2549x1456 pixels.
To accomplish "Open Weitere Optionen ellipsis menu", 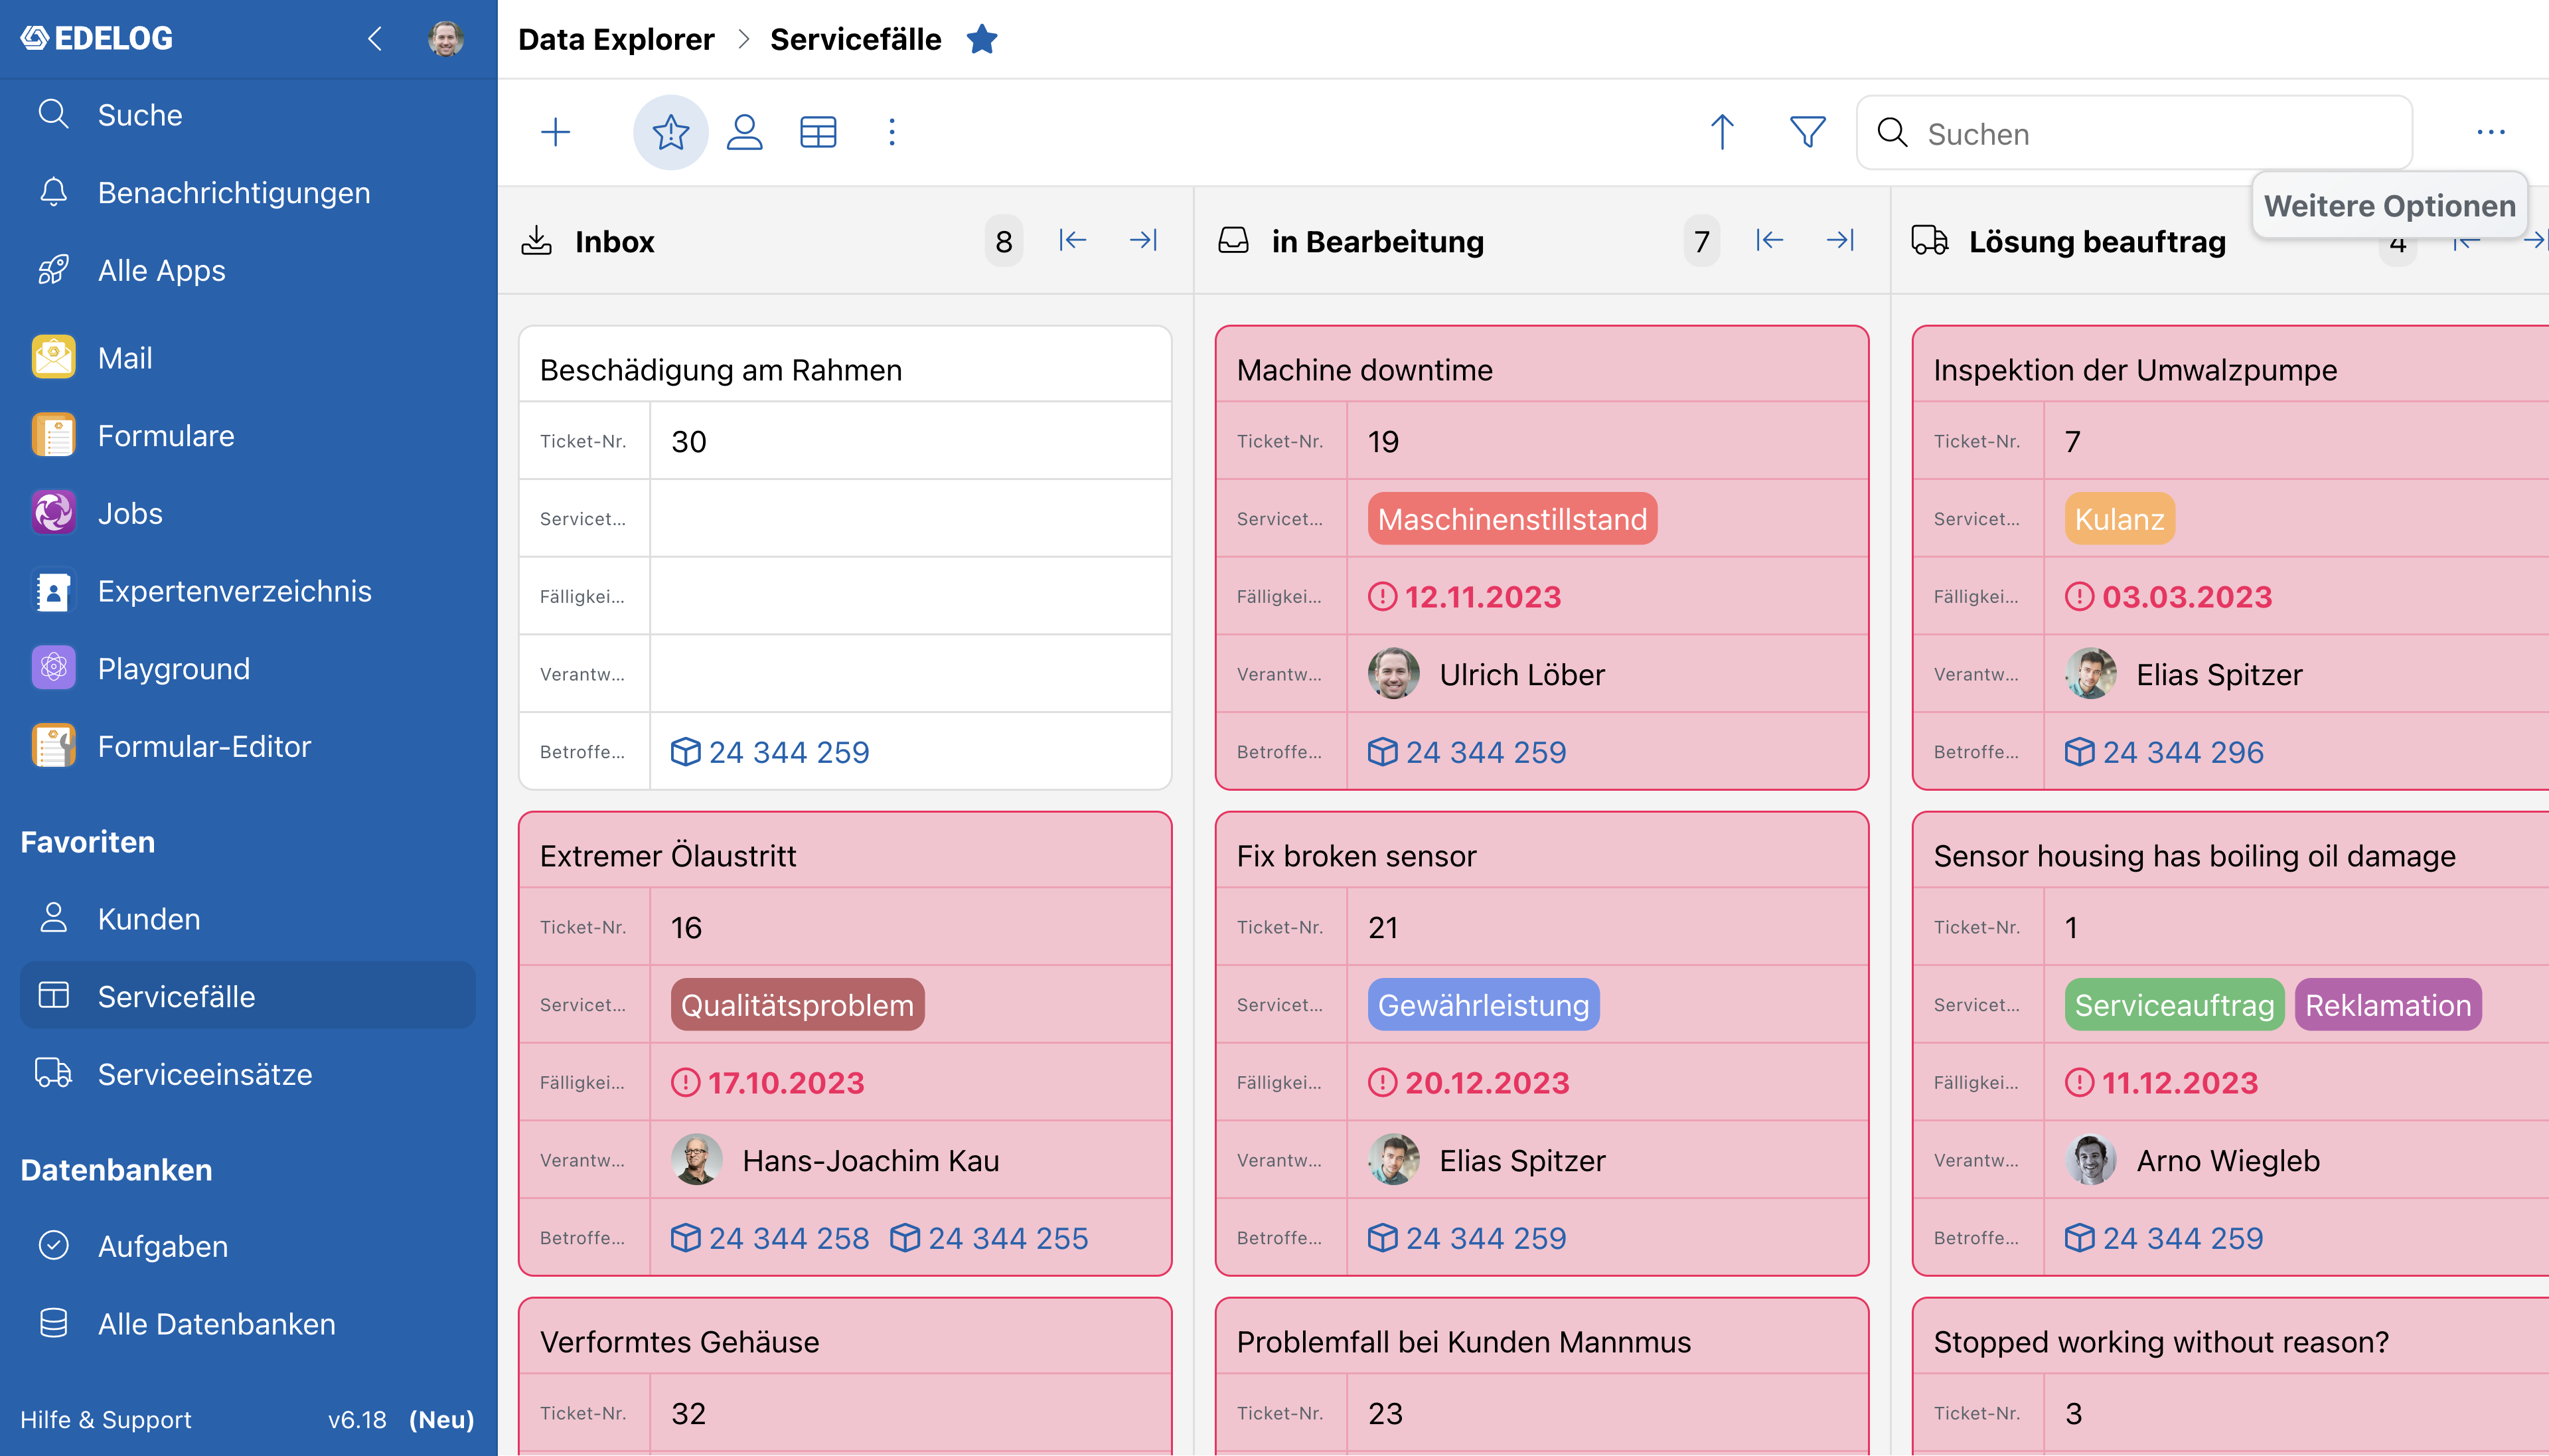I will pos(2491,132).
